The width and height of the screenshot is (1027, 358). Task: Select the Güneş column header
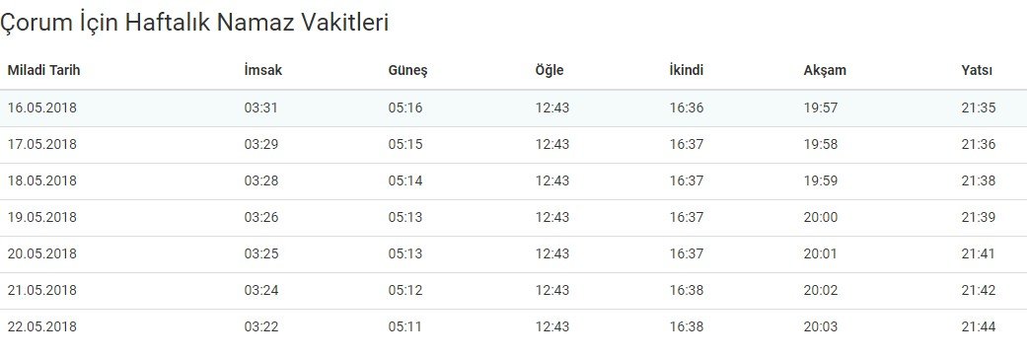[407, 71]
